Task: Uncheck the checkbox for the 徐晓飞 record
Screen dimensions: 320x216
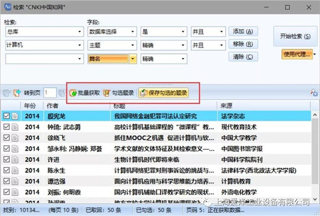Action: click(x=6, y=138)
